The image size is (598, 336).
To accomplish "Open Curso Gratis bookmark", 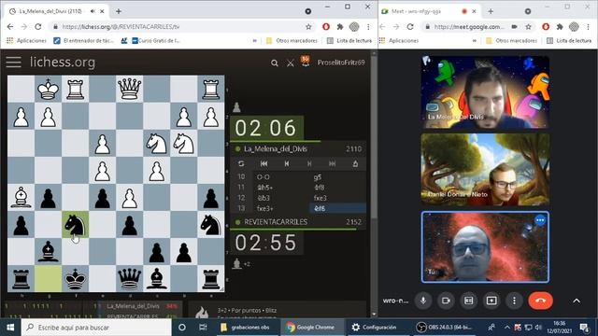I will pyautogui.click(x=156, y=40).
